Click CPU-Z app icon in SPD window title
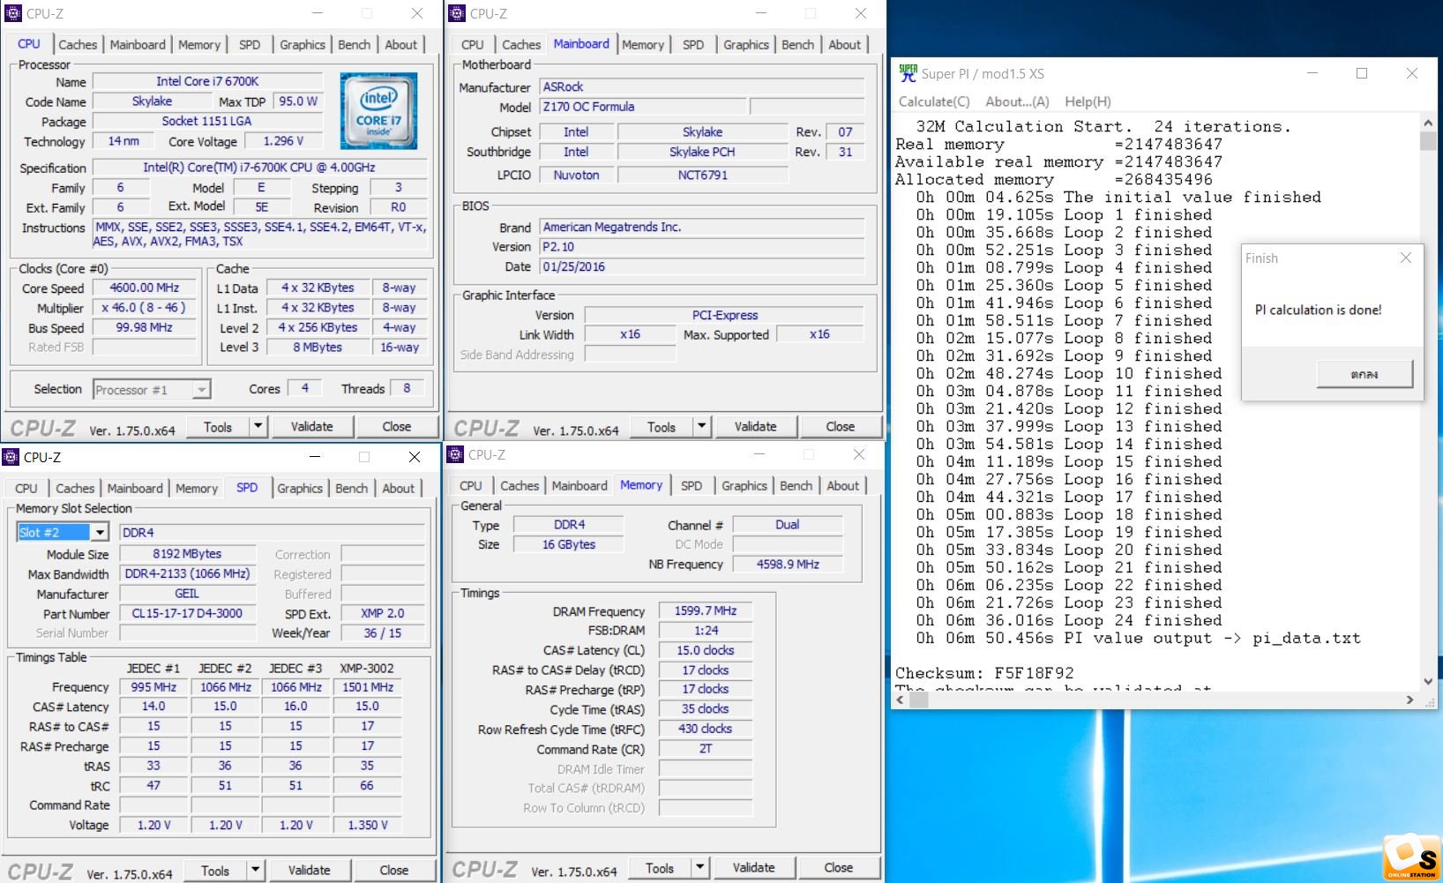This screenshot has width=1443, height=883. pos(11,456)
